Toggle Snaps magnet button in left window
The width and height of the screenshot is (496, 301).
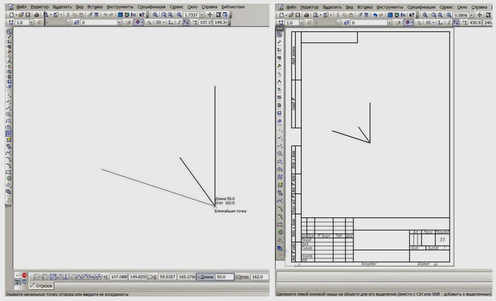pos(137,22)
